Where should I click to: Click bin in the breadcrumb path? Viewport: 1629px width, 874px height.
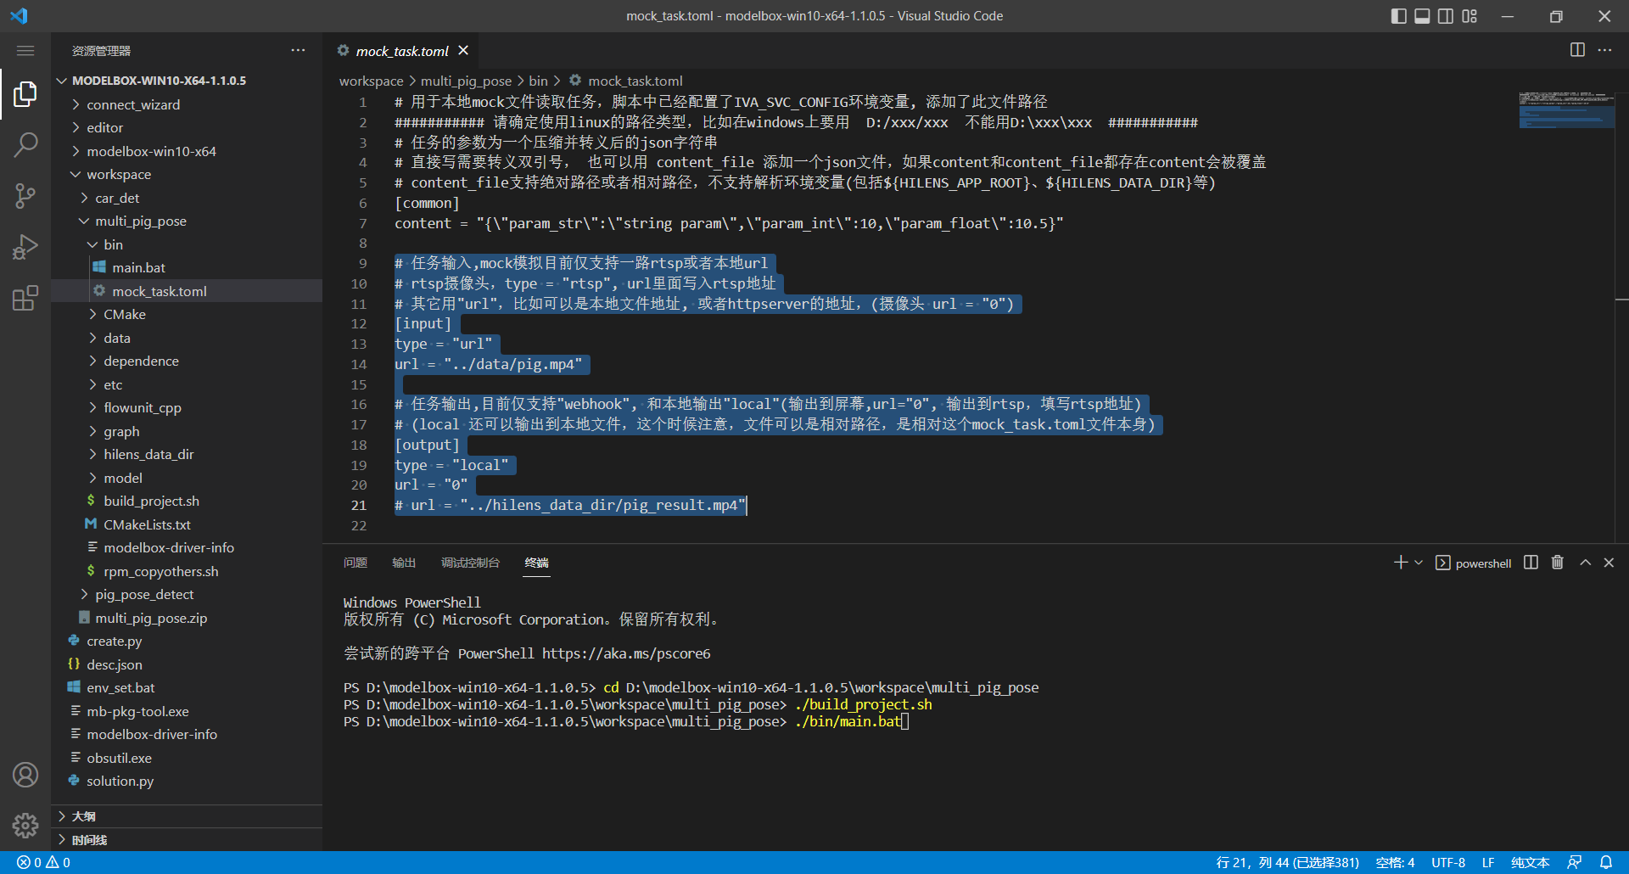coord(539,81)
